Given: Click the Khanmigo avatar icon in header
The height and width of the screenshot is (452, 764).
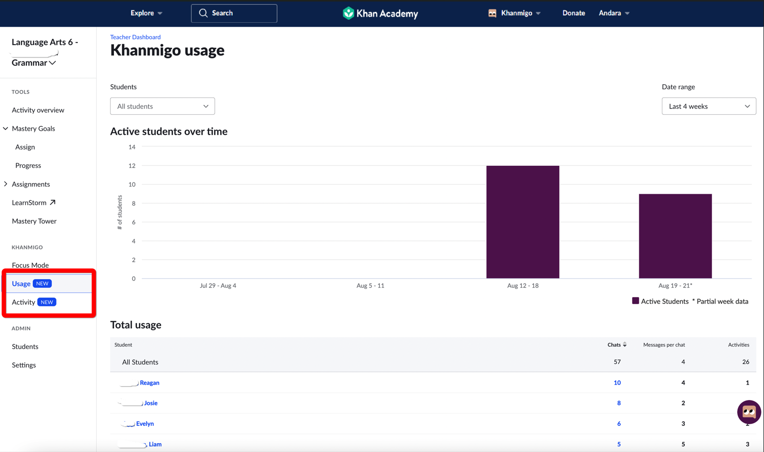Looking at the screenshot, I should tap(492, 13).
